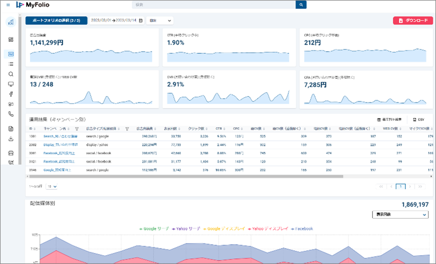436x264 pixels.
Task: Open the incoming call icon in sidebar
Action: pyautogui.click(x=11, y=163)
